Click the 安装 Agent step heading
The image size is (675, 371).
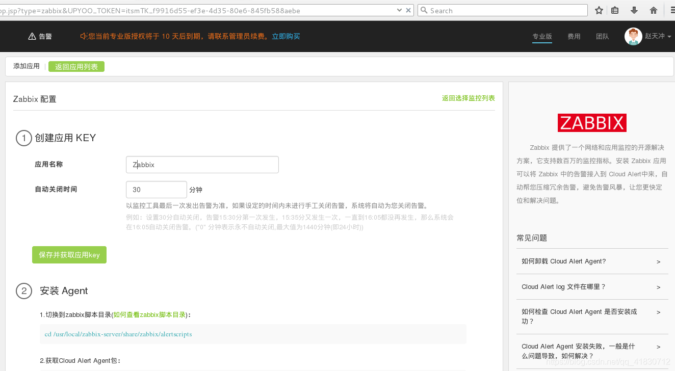(64, 291)
